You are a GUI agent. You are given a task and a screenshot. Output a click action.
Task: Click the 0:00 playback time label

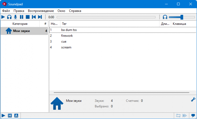click(x=51, y=17)
